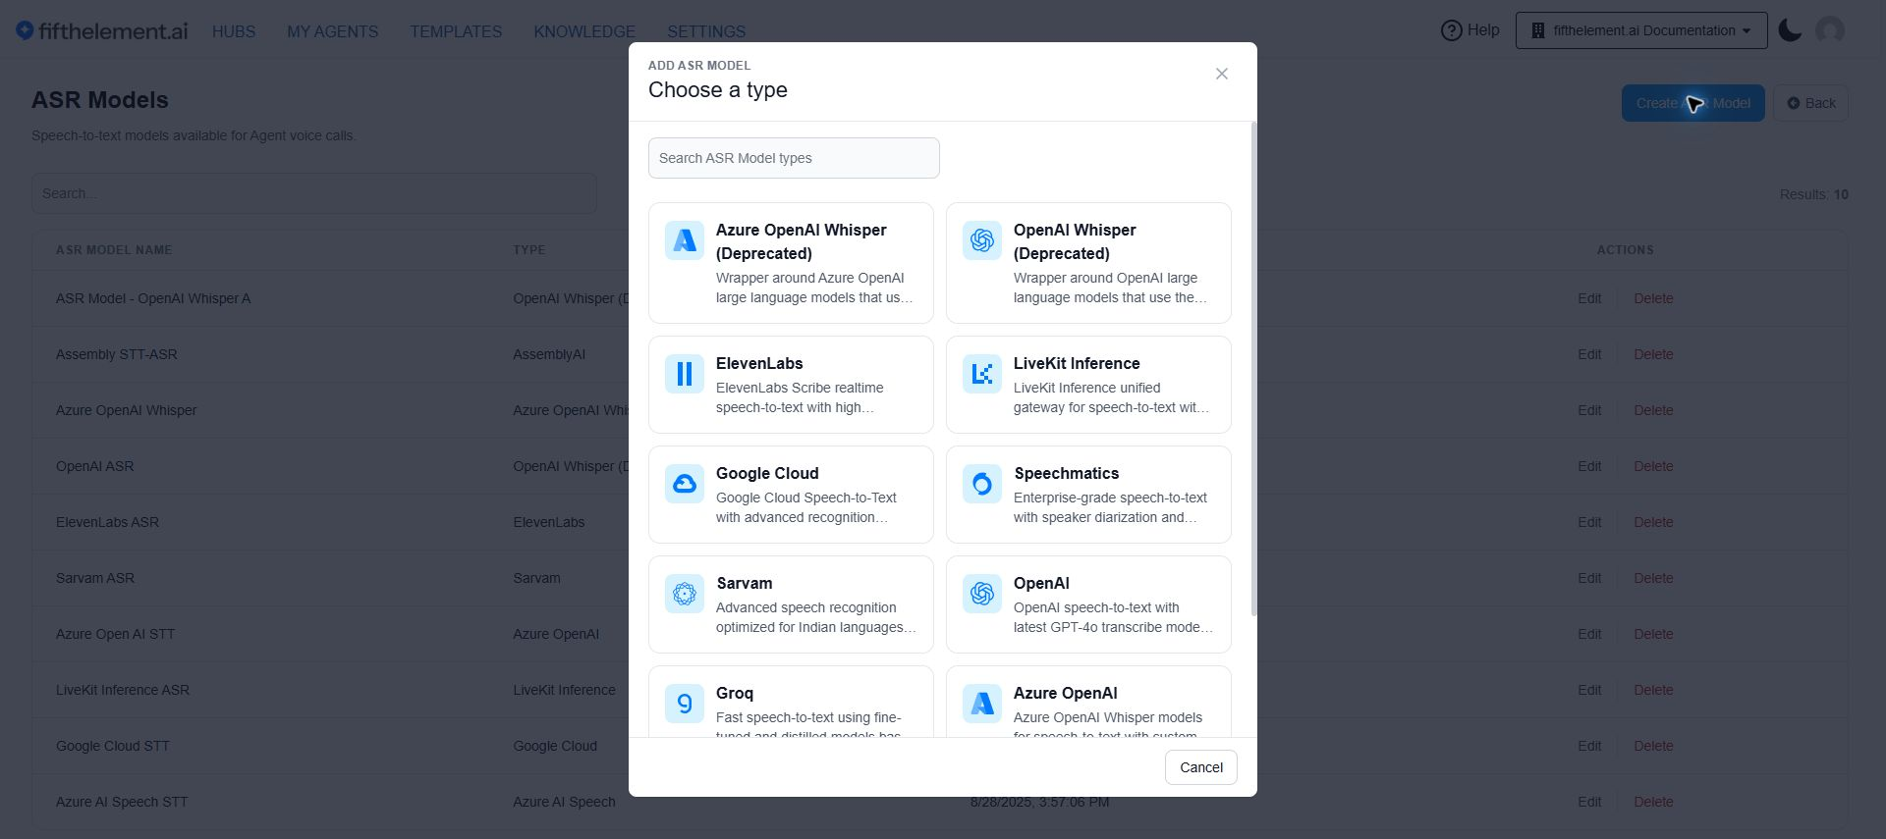Toggle dark mode with the moon icon
1886x839 pixels.
(1790, 30)
